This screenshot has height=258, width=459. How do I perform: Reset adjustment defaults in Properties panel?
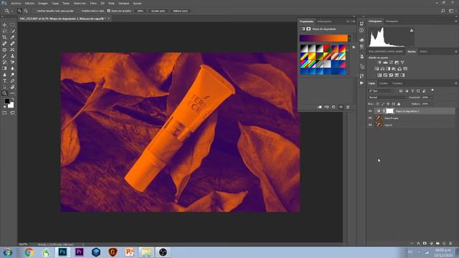click(333, 107)
